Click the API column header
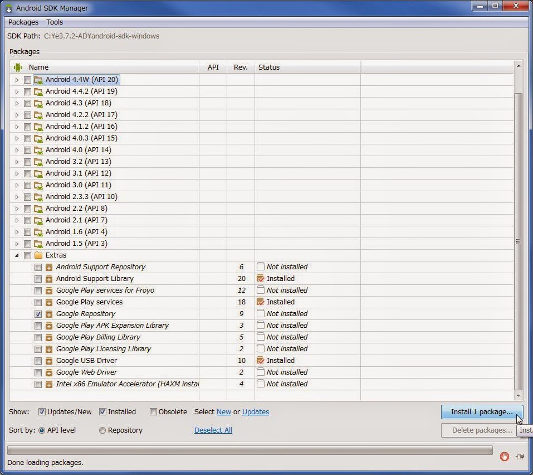Screen dimensions: 533x475 pos(213,67)
